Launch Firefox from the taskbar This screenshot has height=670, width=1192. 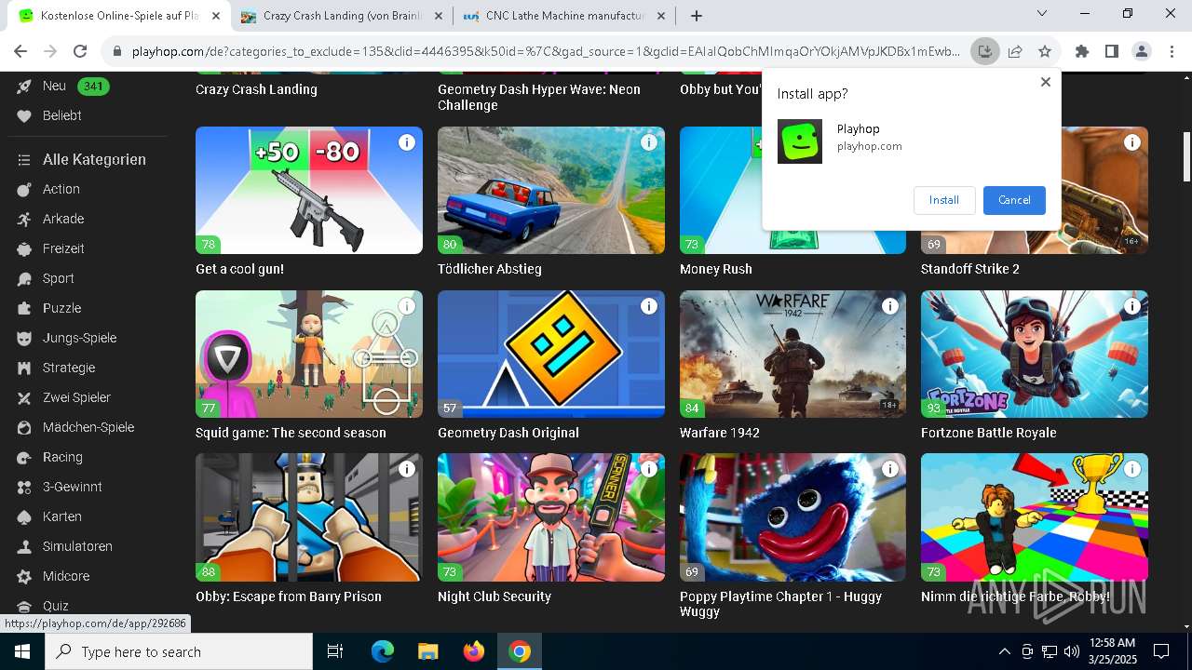(x=474, y=651)
